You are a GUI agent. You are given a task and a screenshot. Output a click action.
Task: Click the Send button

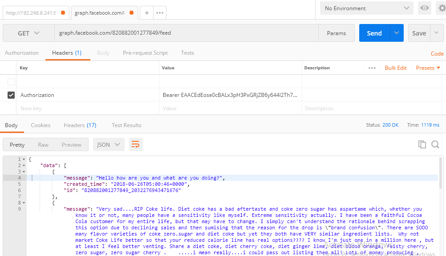(374, 33)
